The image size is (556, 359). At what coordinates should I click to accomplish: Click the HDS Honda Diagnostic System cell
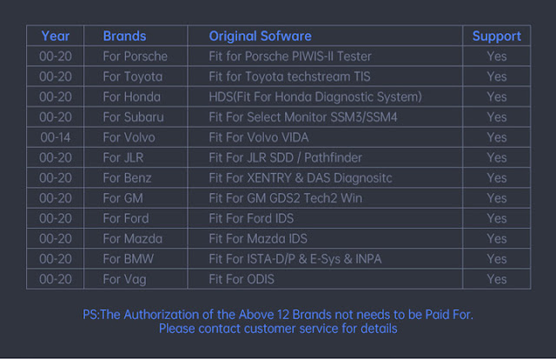[x=314, y=96]
